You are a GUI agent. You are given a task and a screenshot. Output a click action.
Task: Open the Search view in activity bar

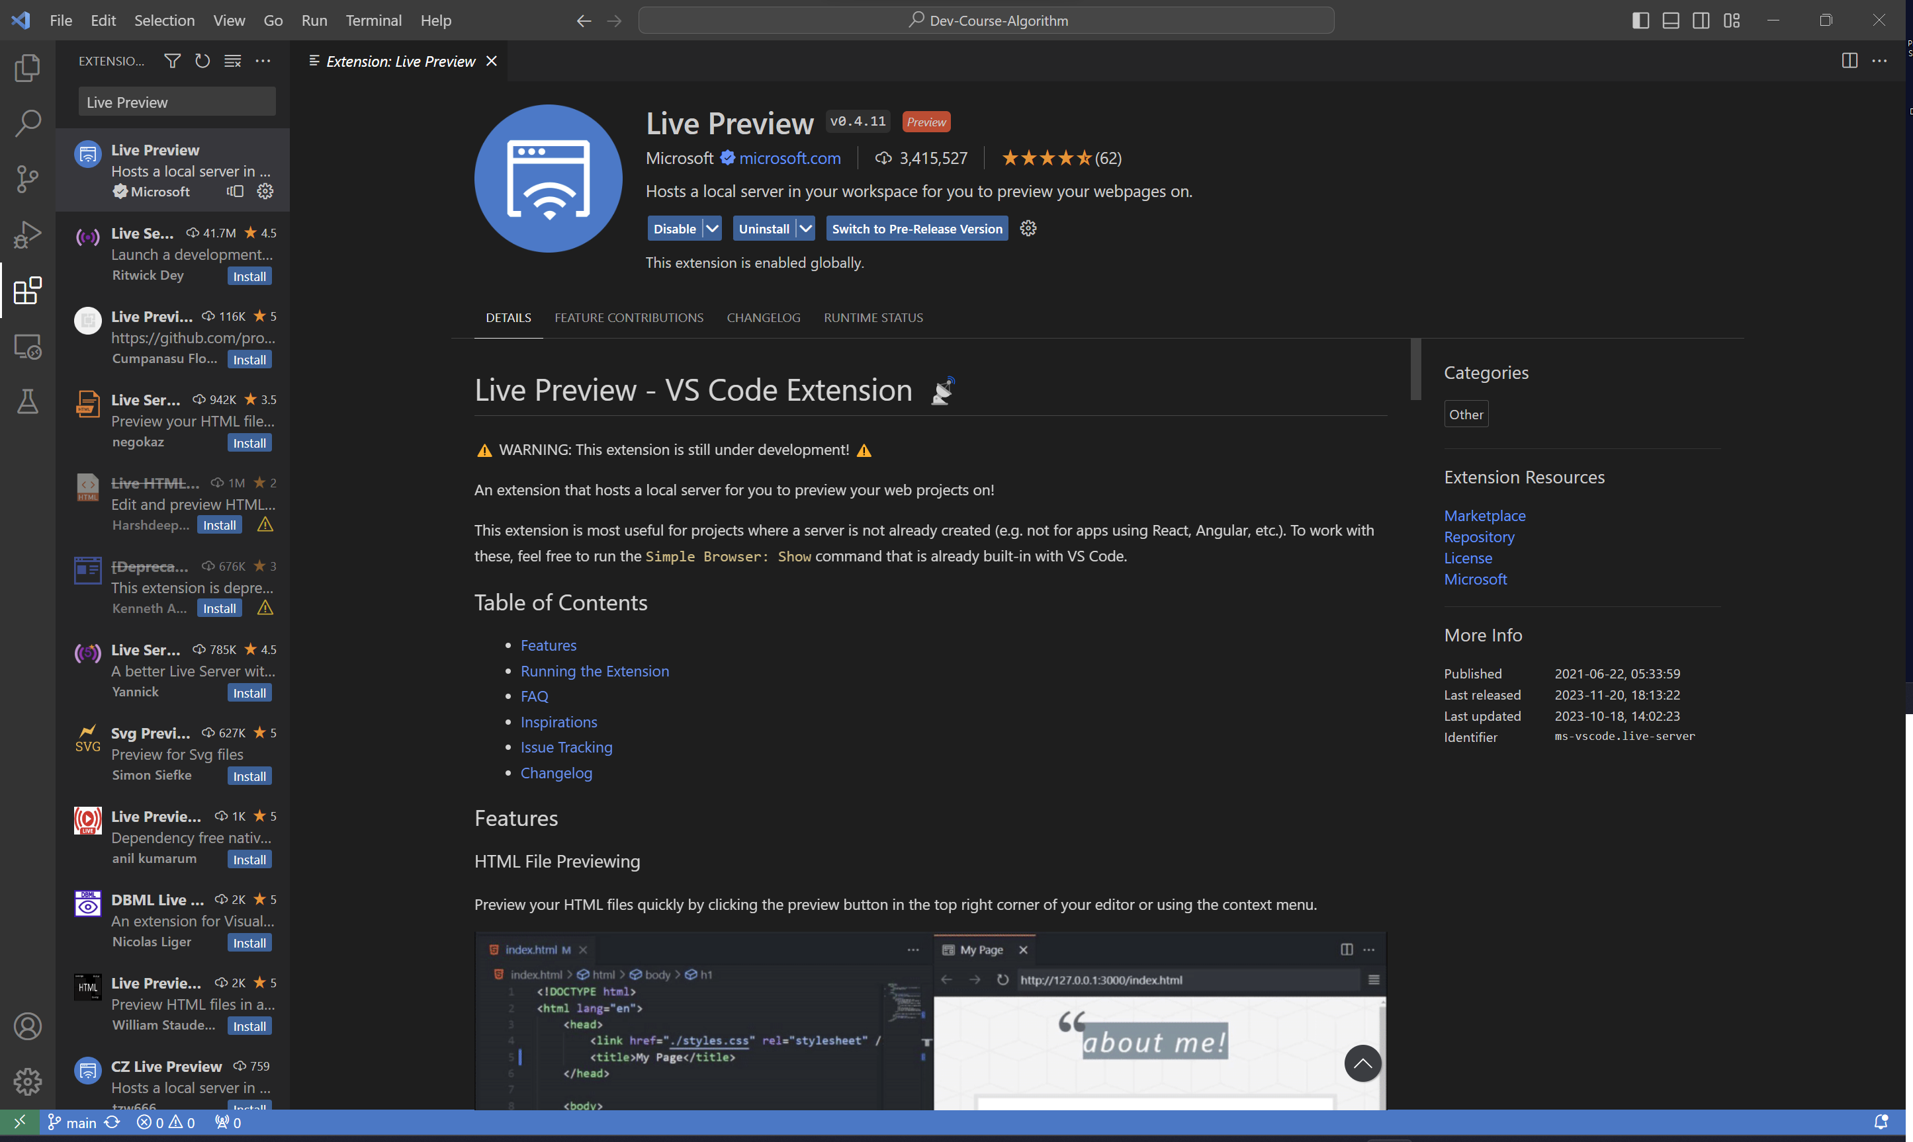[28, 123]
